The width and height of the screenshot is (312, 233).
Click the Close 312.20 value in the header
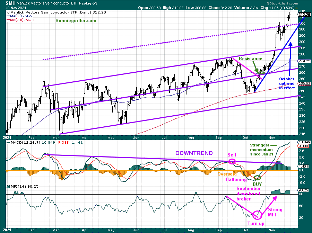220,8
